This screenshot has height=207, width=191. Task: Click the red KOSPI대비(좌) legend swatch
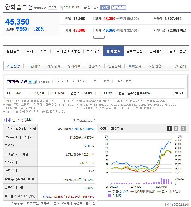[132, 192]
